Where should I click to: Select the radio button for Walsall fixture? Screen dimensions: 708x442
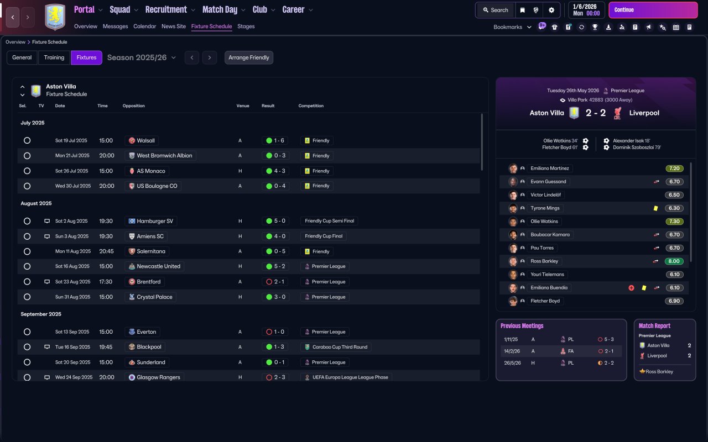tap(27, 140)
